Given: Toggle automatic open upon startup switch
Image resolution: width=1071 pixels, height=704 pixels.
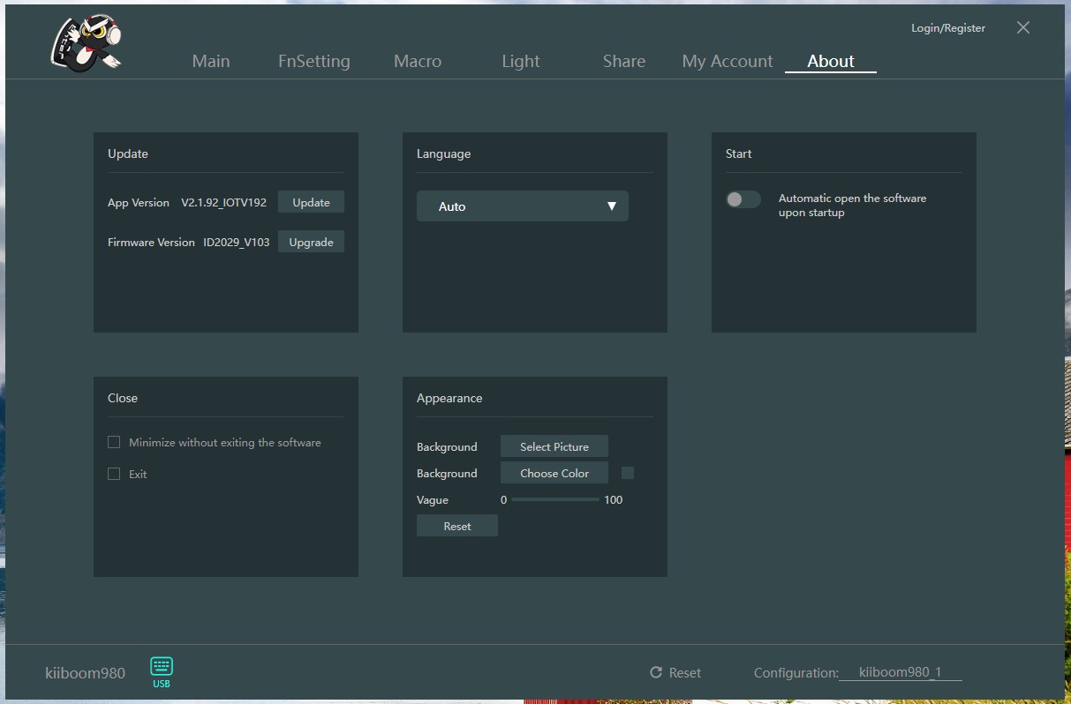Looking at the screenshot, I should [x=743, y=199].
